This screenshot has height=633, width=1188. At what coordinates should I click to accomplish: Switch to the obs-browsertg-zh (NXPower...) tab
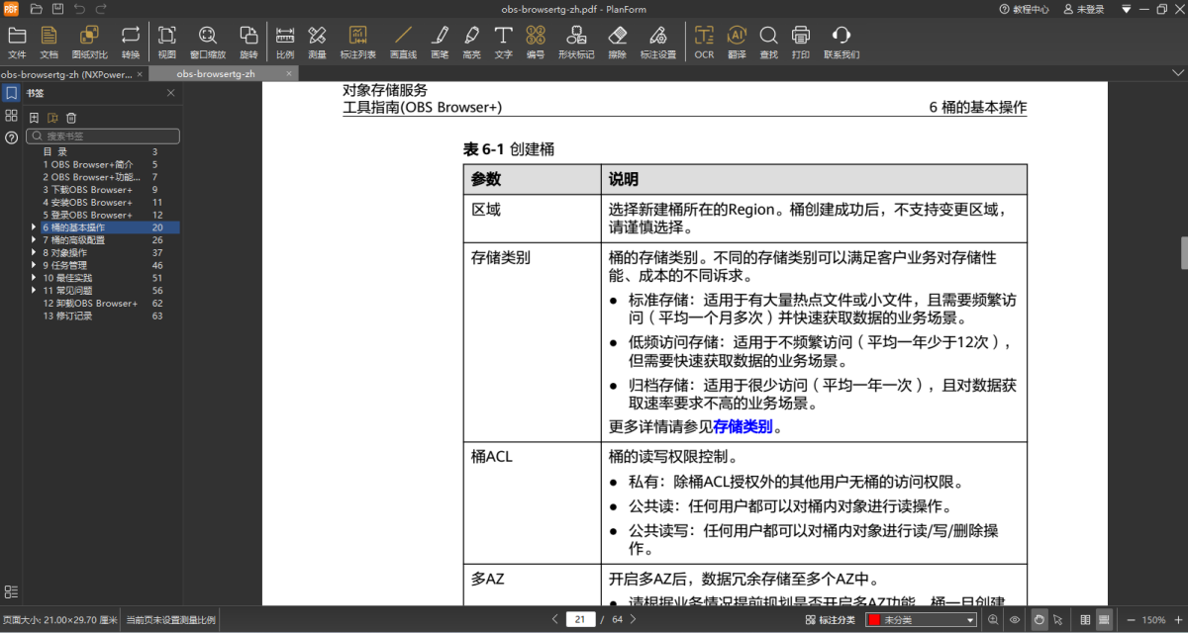point(65,74)
